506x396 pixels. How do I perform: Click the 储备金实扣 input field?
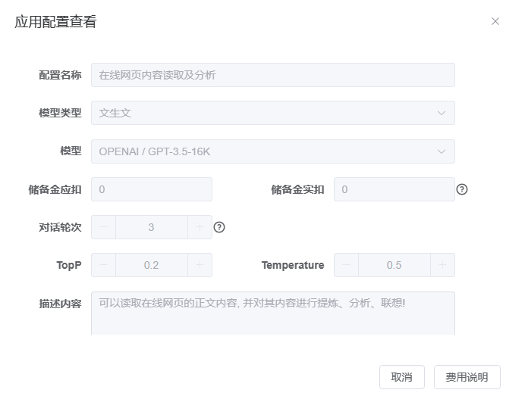click(394, 189)
